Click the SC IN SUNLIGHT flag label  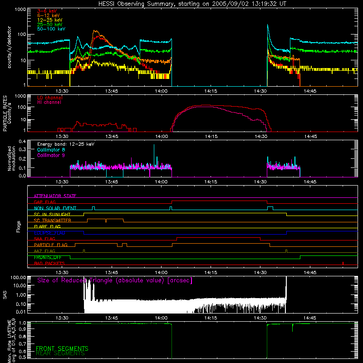tap(52, 214)
